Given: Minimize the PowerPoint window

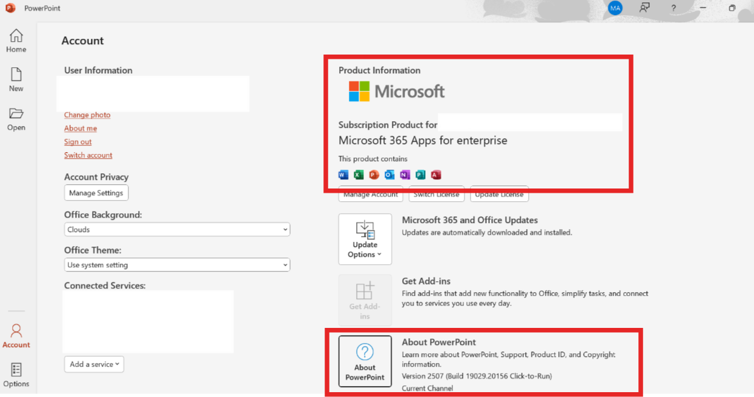Looking at the screenshot, I should pos(703,8).
